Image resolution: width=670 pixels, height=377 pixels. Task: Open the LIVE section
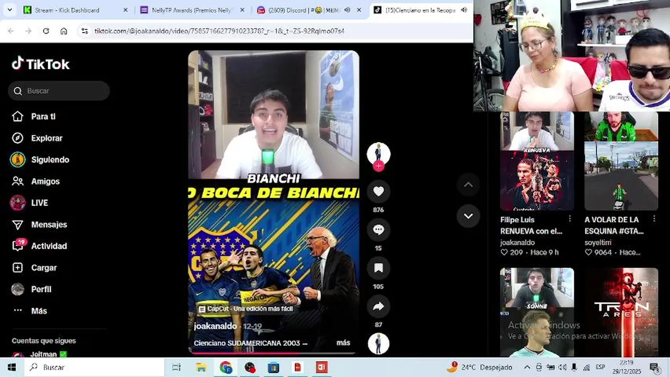(x=29, y=203)
